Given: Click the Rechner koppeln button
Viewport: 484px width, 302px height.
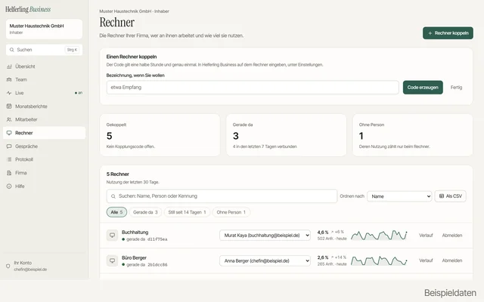Looking at the screenshot, I should pyautogui.click(x=448, y=33).
